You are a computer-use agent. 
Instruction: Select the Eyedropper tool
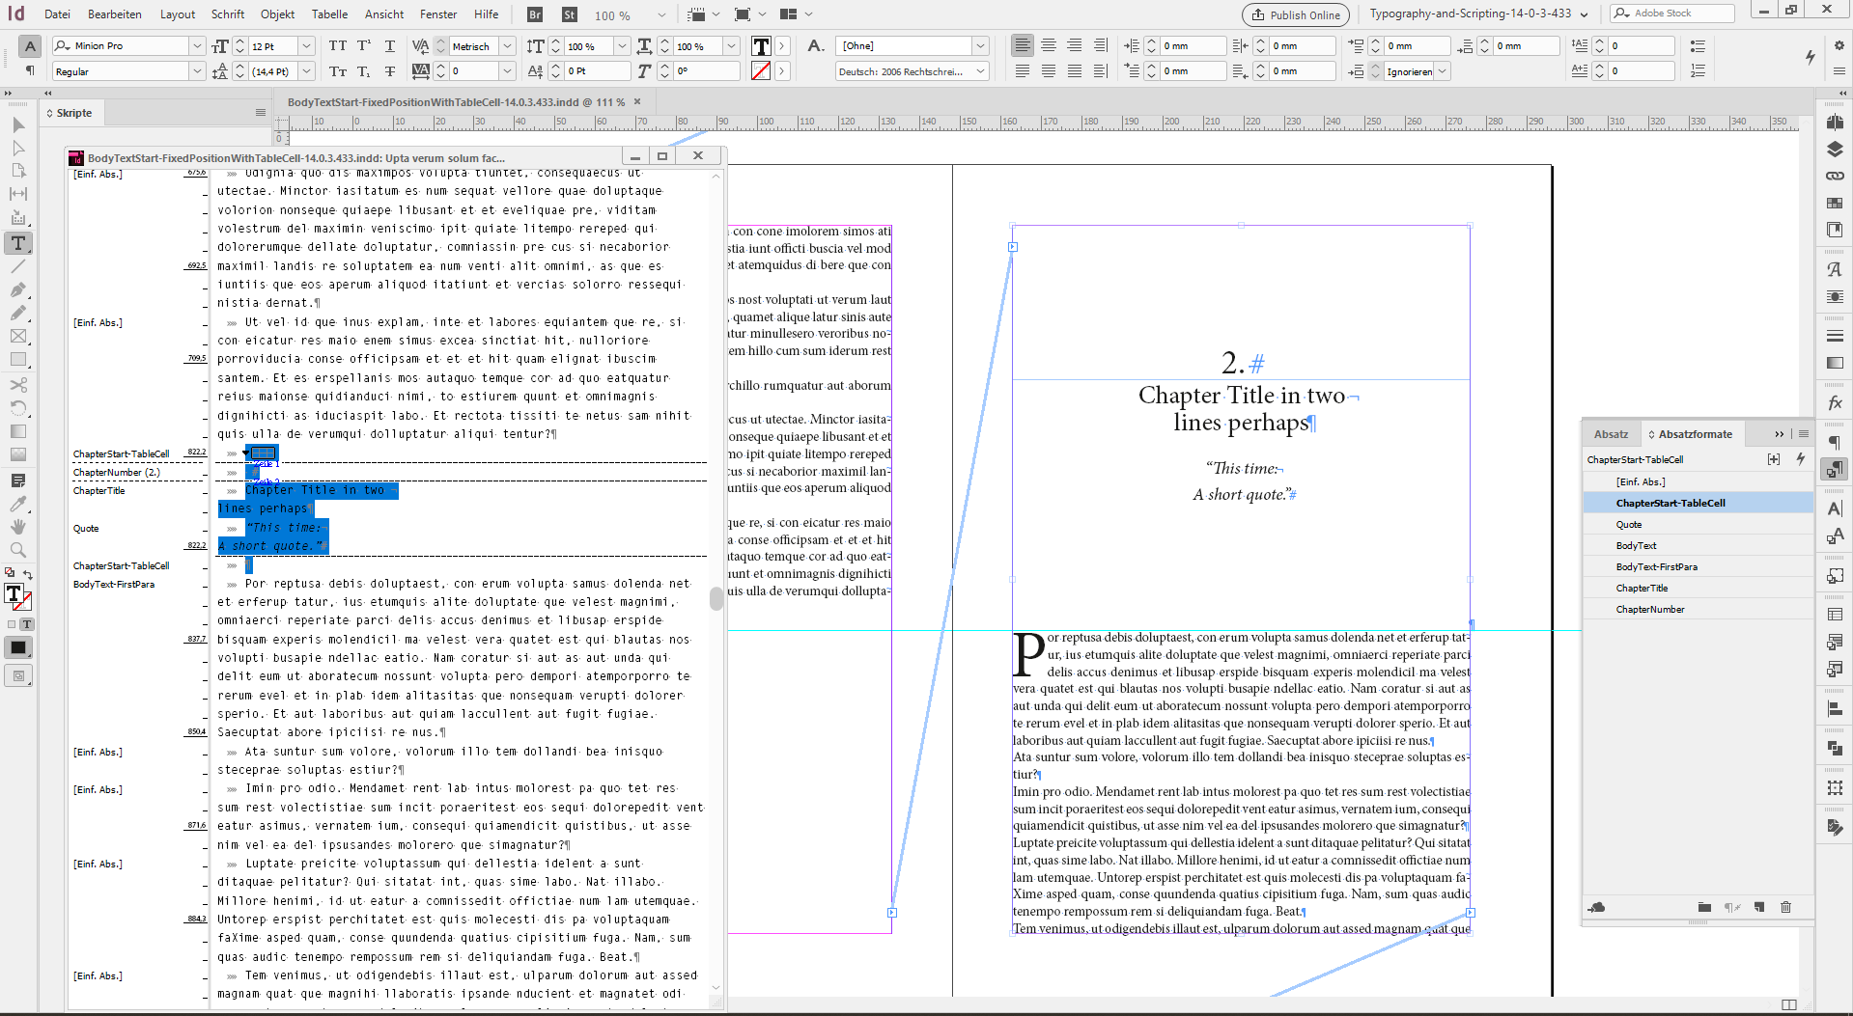17,504
